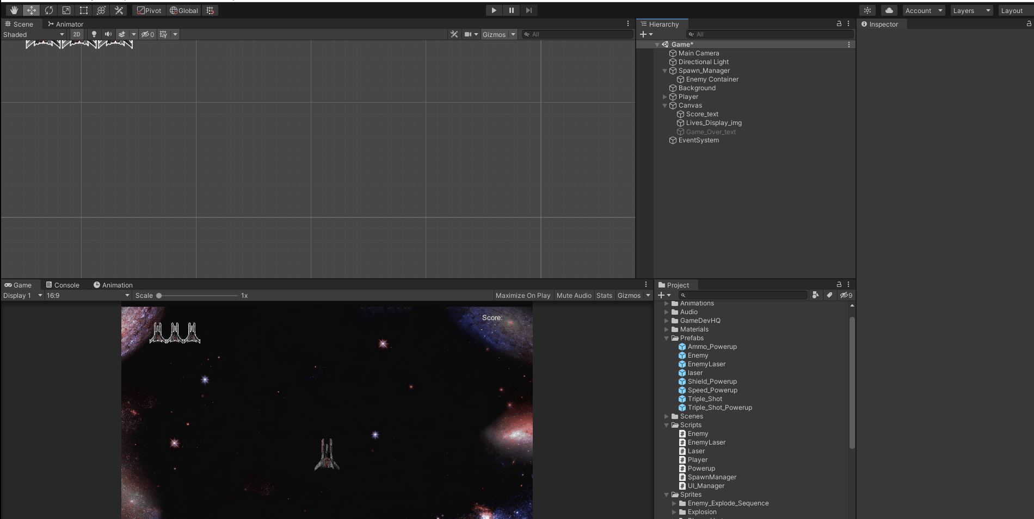Collapse the Canvas object in Hierarchy
Screen dimensions: 1034x519
pos(664,105)
